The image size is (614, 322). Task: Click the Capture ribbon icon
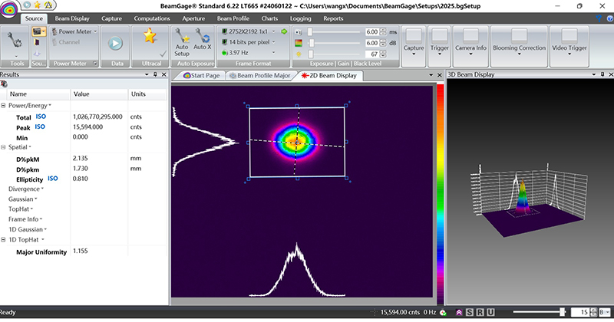tap(414, 36)
